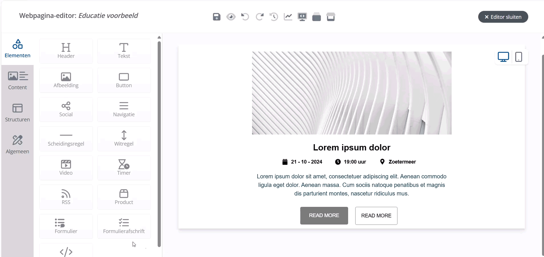Image resolution: width=544 pixels, height=257 pixels.
Task: Click the Editor sluiten button
Action: click(503, 17)
